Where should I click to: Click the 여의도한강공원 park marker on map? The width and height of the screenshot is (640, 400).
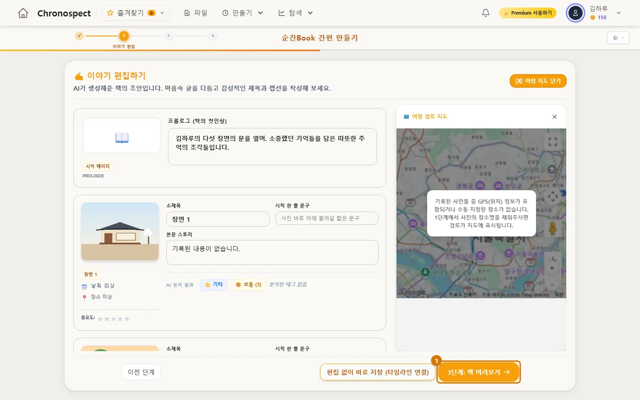[x=425, y=272]
